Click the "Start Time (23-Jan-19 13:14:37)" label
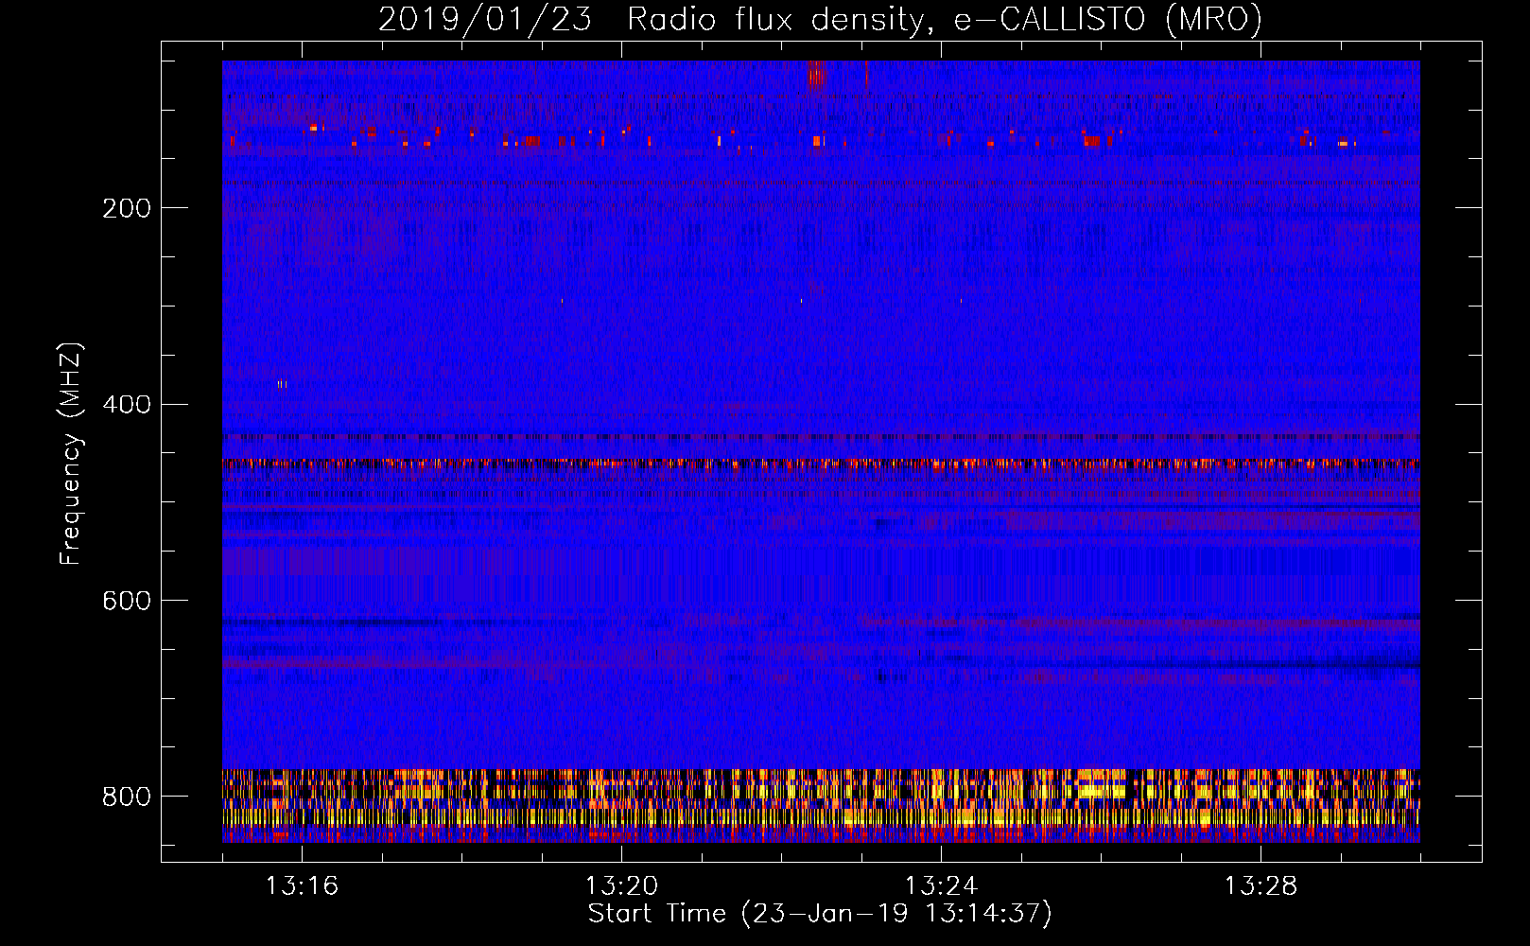Image resolution: width=1530 pixels, height=946 pixels. pyautogui.click(x=820, y=914)
